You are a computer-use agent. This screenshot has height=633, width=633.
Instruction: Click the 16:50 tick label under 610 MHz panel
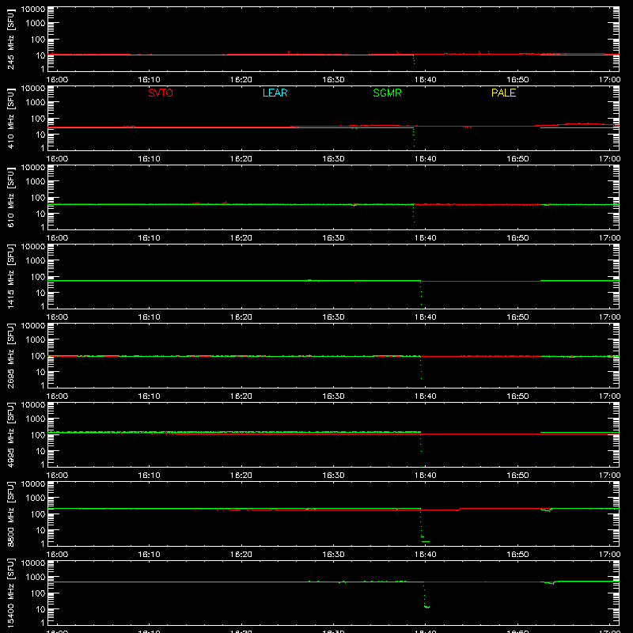[517, 238]
